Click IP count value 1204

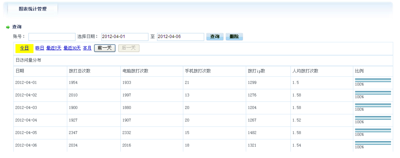coord(252,108)
